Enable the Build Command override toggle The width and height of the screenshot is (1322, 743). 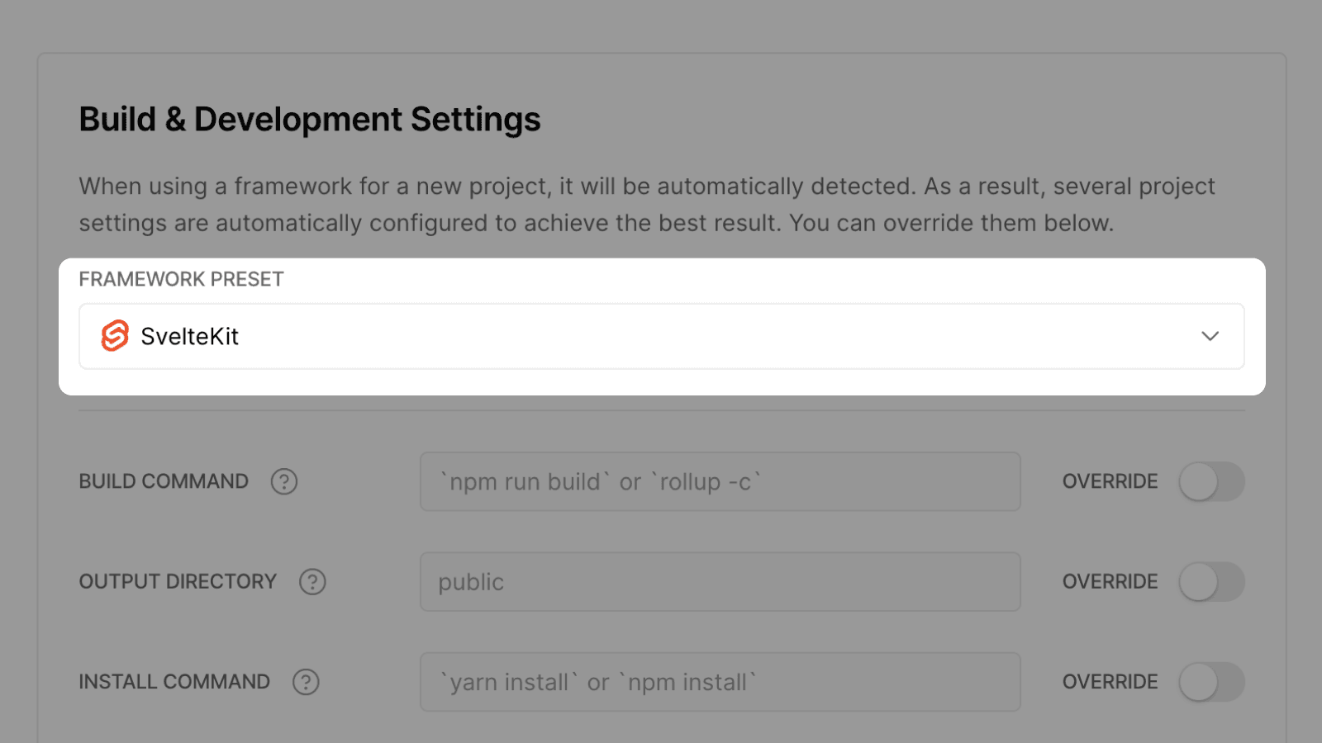[x=1211, y=481]
